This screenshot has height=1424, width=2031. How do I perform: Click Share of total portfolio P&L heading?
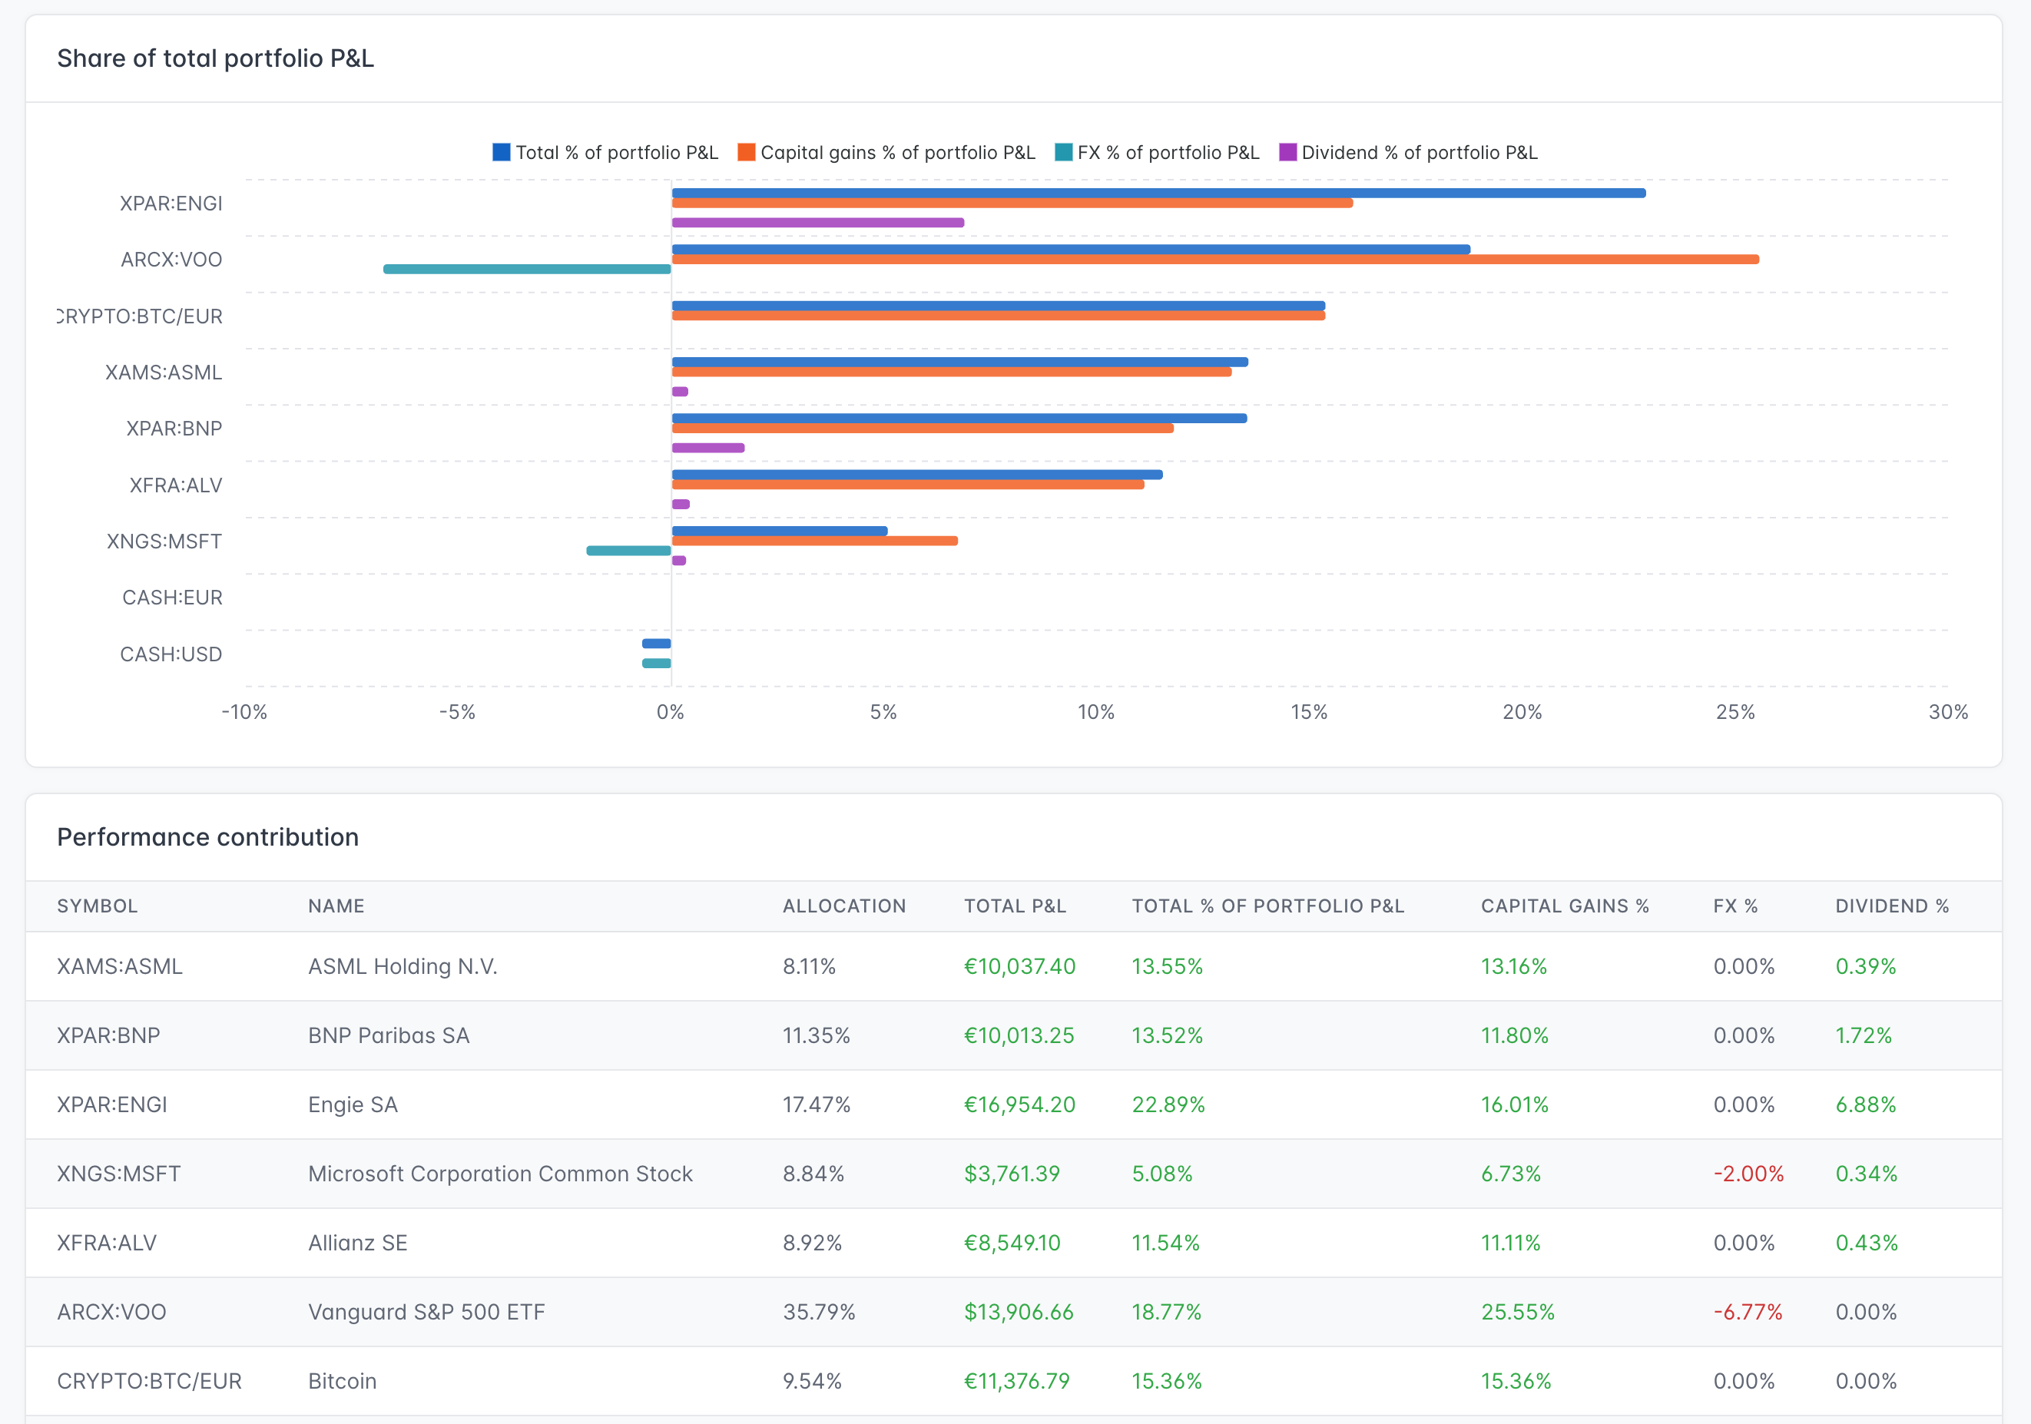pyautogui.click(x=216, y=58)
